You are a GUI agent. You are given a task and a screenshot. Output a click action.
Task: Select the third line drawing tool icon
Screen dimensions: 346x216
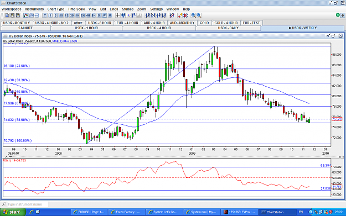pyautogui.click(x=158, y=15)
